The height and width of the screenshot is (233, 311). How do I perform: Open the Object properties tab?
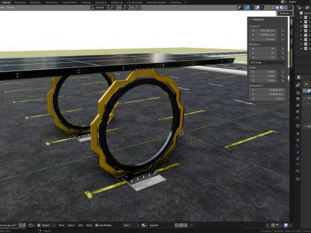click(x=298, y=134)
